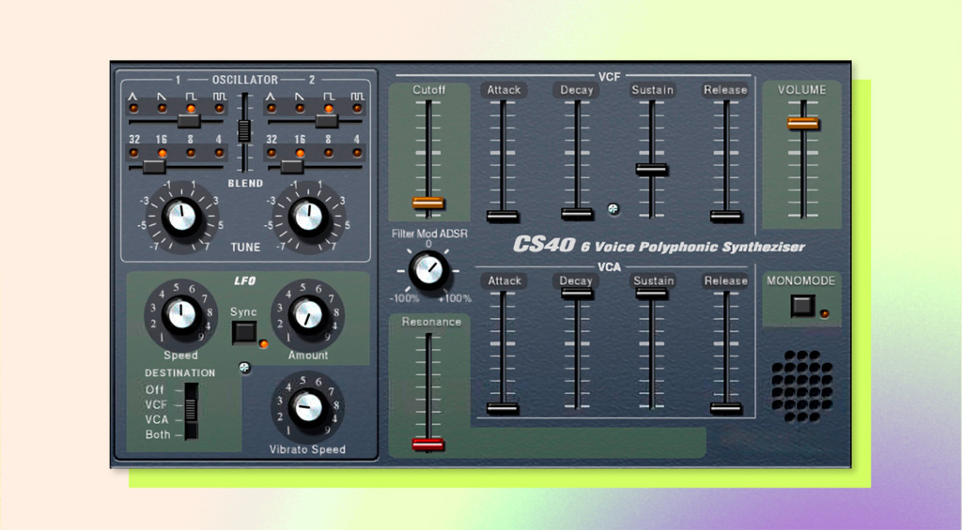Click the orange Sync indicator LED

point(263,344)
